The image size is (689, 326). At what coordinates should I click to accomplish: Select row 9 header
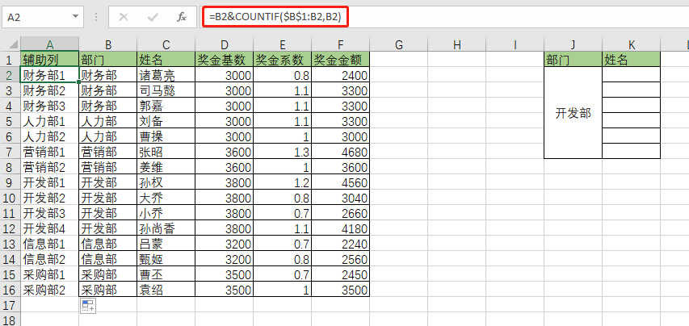tap(10, 182)
